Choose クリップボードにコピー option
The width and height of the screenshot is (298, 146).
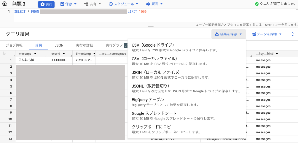[153, 127]
